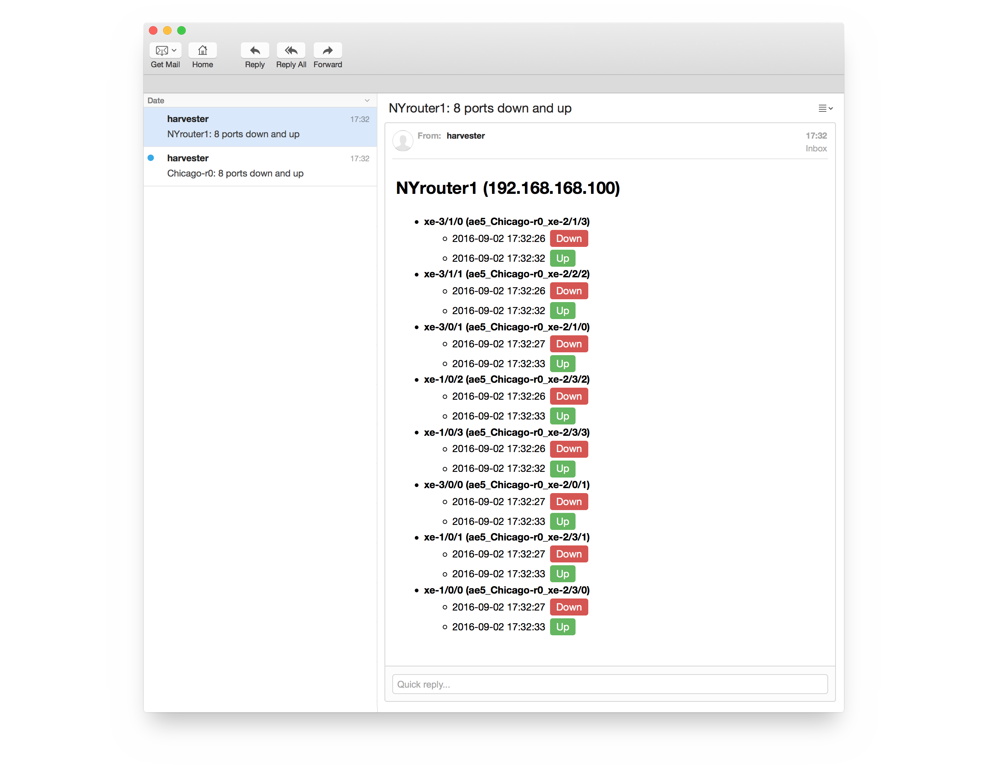Click Down badge under xe-1/0/1

point(569,554)
